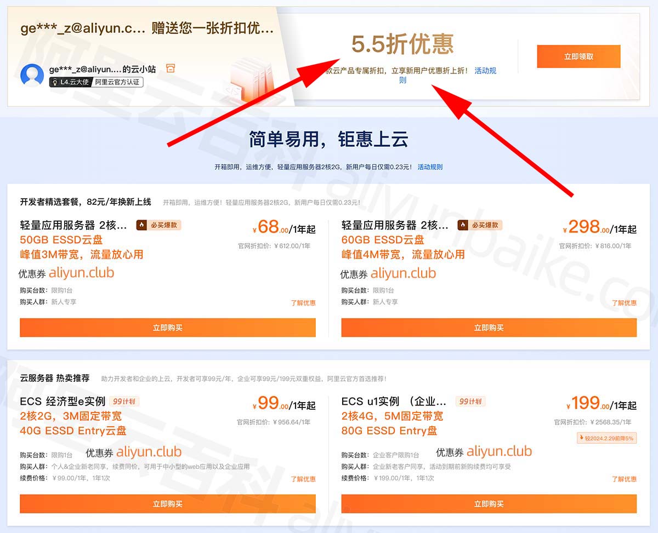The height and width of the screenshot is (533, 658).
Task: Click the 60GB ESSD云盘 spec line
Action: point(383,240)
